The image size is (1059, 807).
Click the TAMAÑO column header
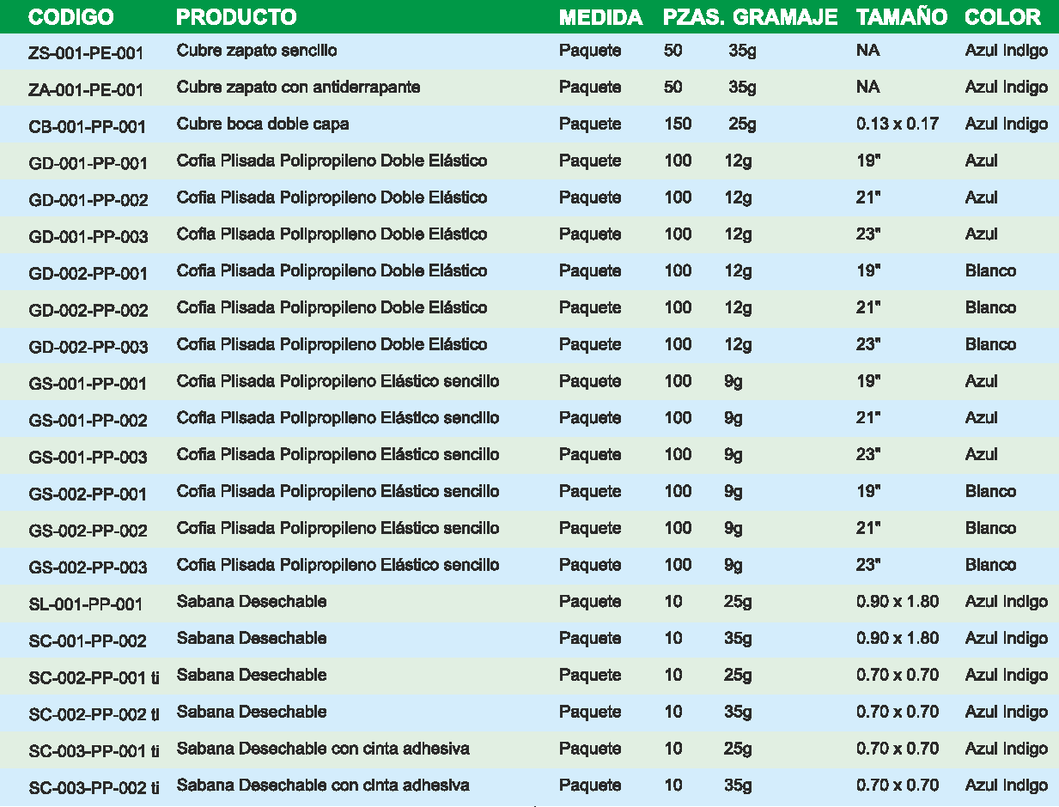(x=902, y=17)
